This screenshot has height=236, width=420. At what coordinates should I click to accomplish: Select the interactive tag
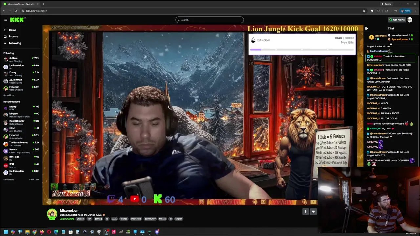[x=136, y=219]
